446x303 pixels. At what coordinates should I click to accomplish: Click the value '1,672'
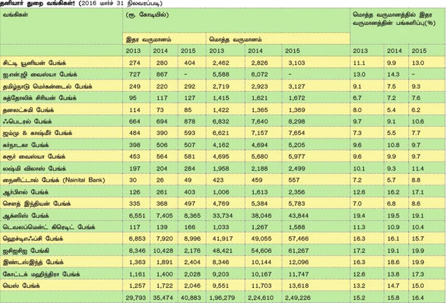click(297, 98)
